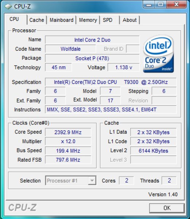This screenshot has width=190, height=219.
Task: Switch to the Cache tab
Action: pyautogui.click(x=37, y=20)
